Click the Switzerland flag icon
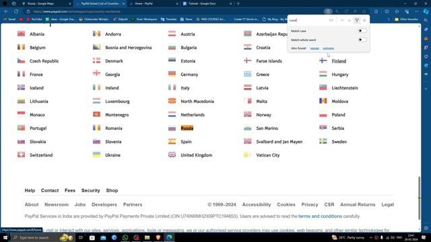This screenshot has width=431, height=242. click(x=21, y=155)
